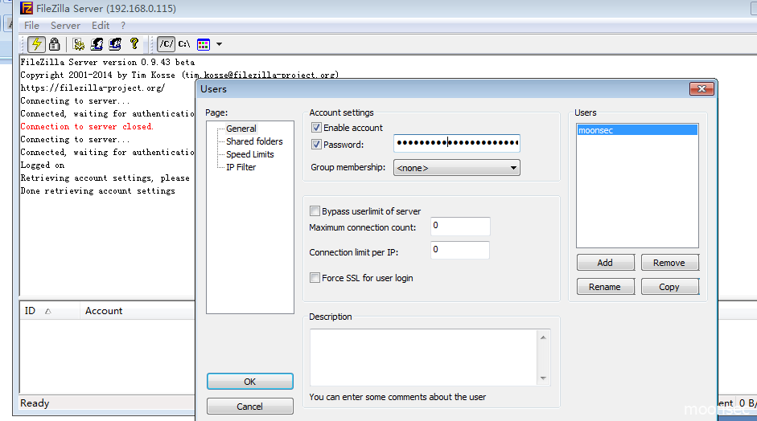Click into the password field

coord(457,143)
